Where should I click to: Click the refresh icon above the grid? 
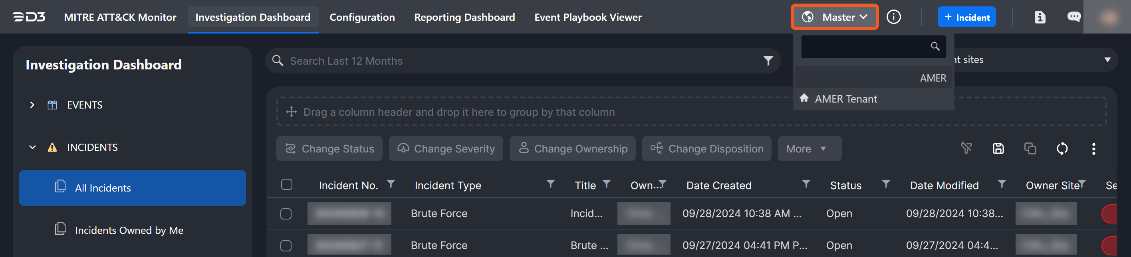(1062, 149)
